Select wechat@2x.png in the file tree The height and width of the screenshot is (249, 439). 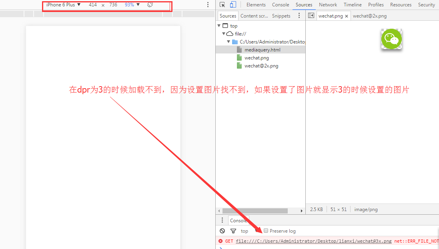point(261,66)
